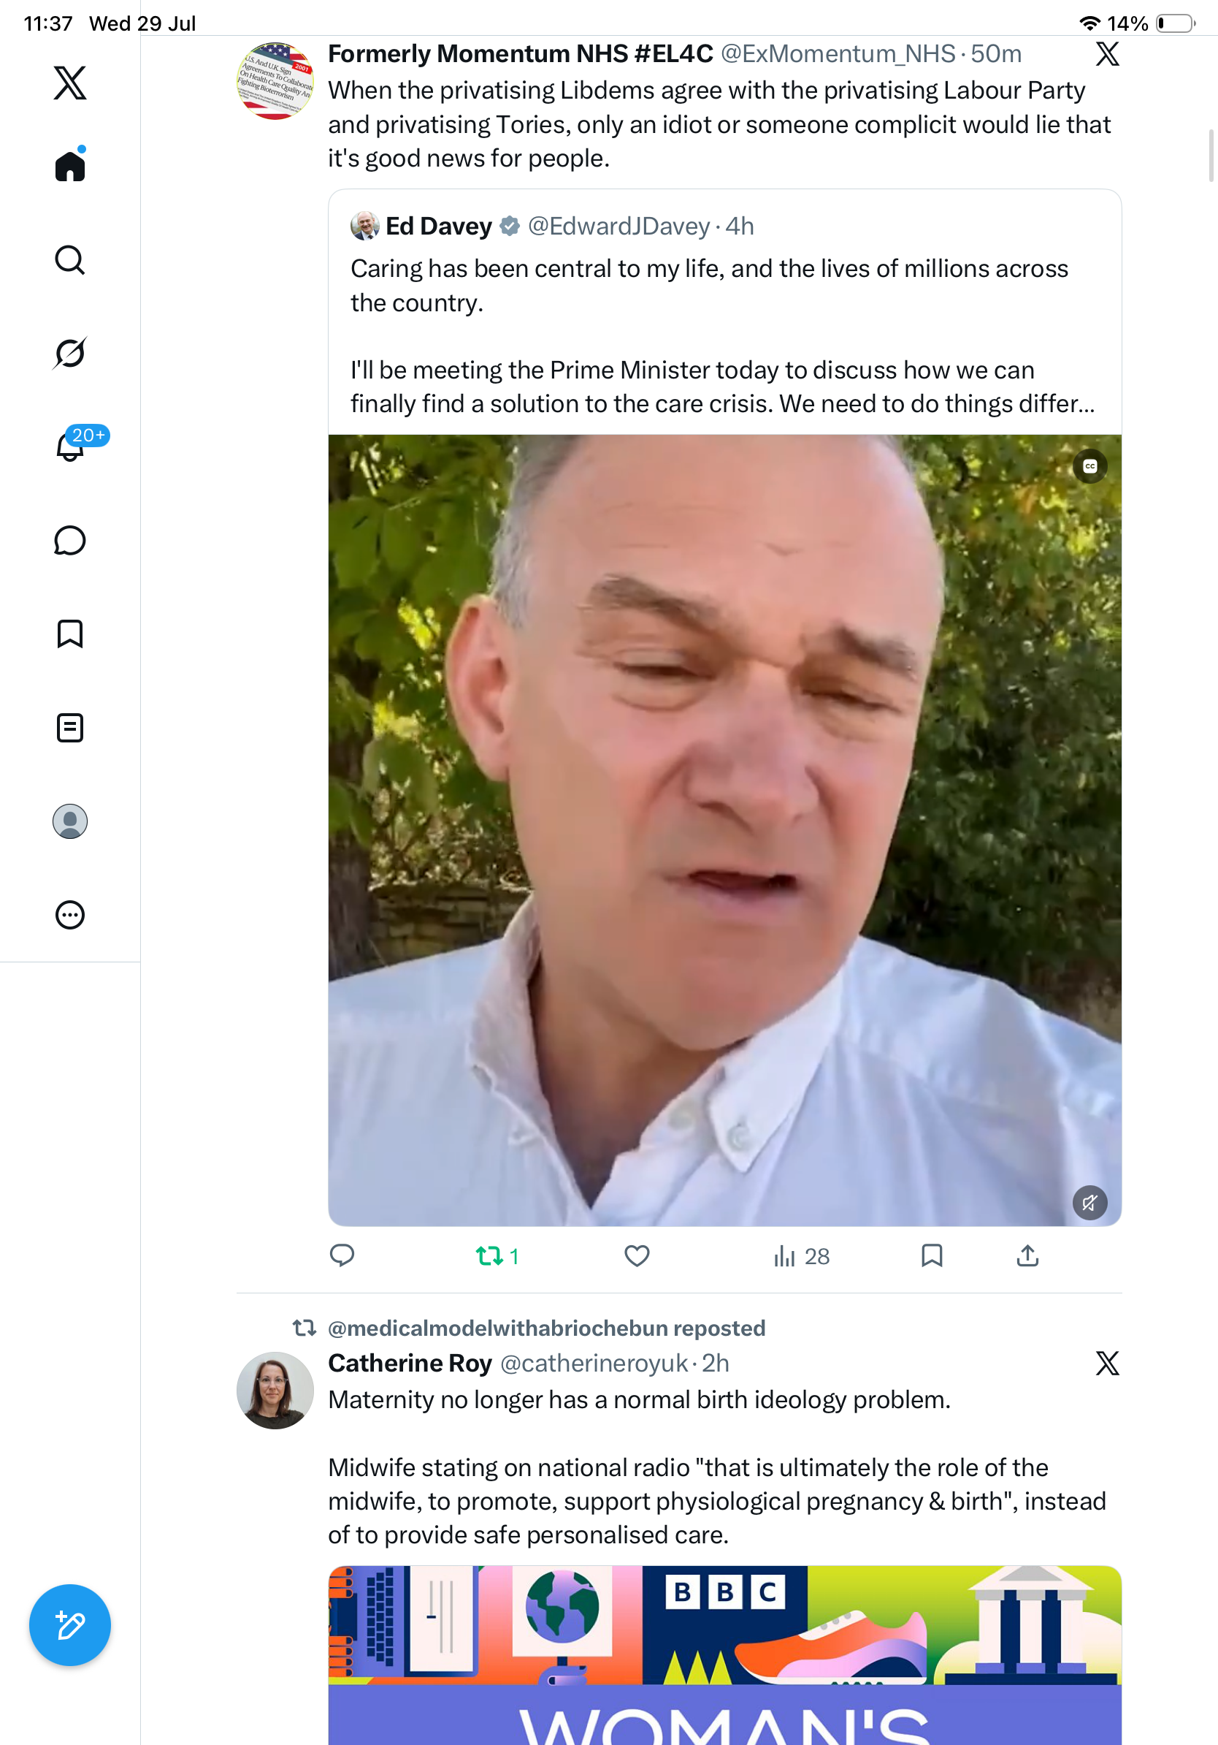The height and width of the screenshot is (1745, 1218).
Task: Share the Formerly Momentum NHS post
Action: [1027, 1256]
